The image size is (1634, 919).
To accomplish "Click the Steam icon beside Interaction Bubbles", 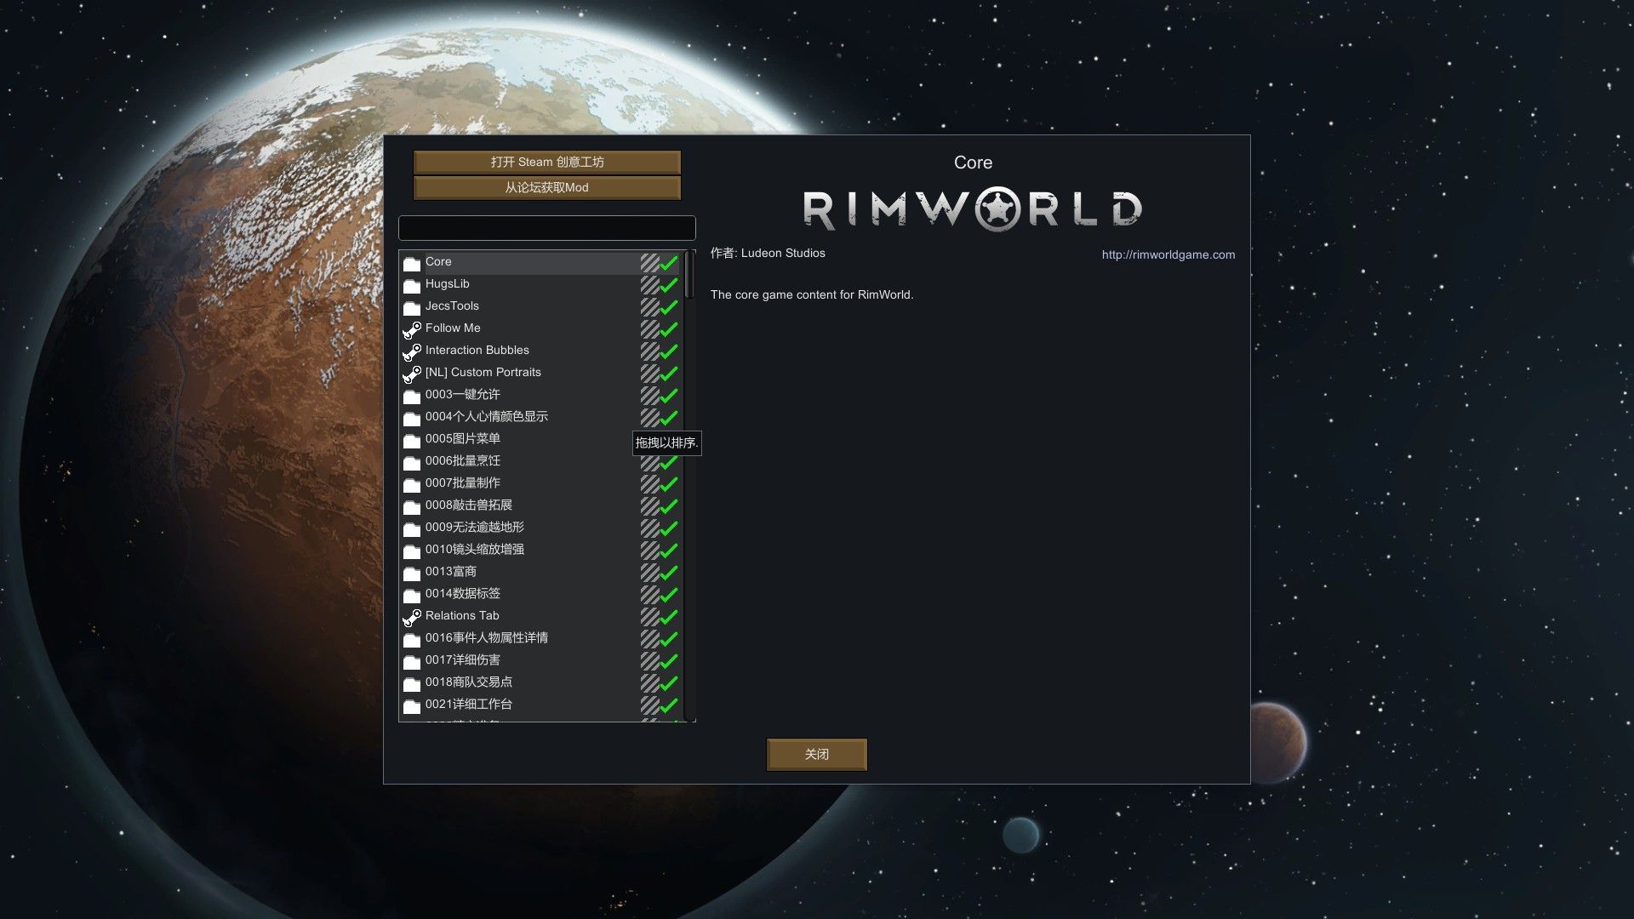I will [412, 351].
